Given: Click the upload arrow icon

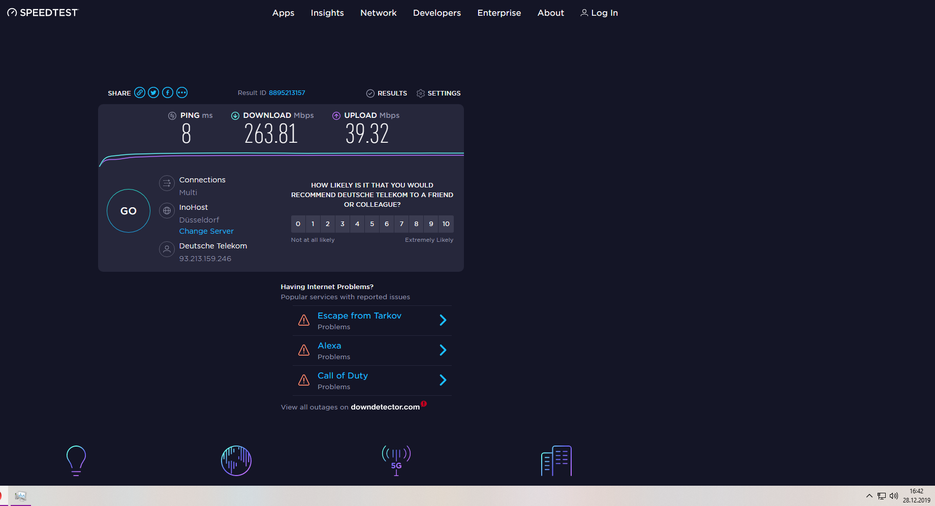Looking at the screenshot, I should coord(336,116).
